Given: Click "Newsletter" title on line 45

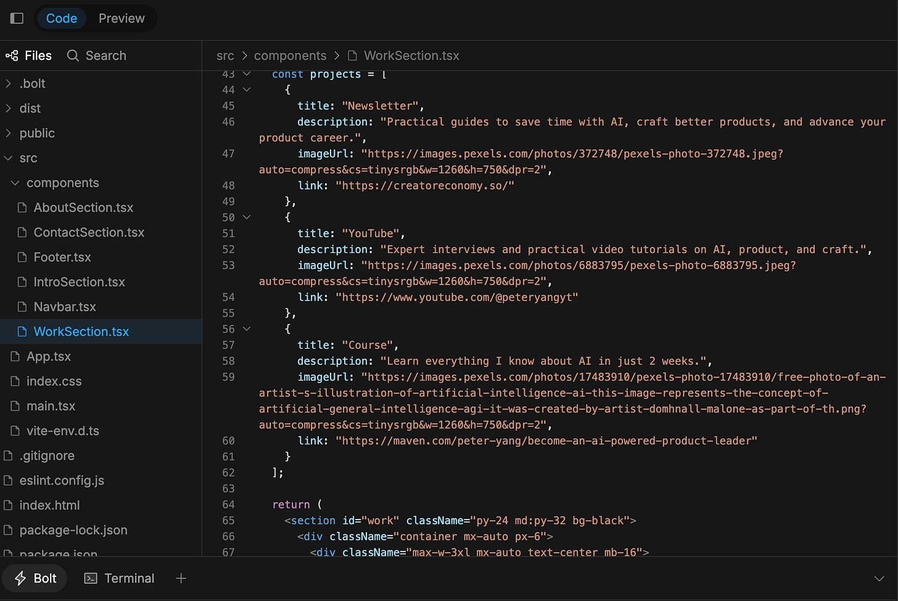Looking at the screenshot, I should pos(380,106).
